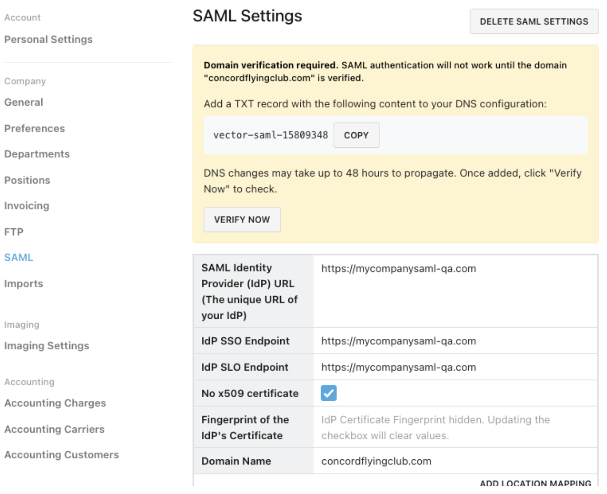This screenshot has width=607, height=494.
Task: Open the Imports page
Action: point(23,283)
